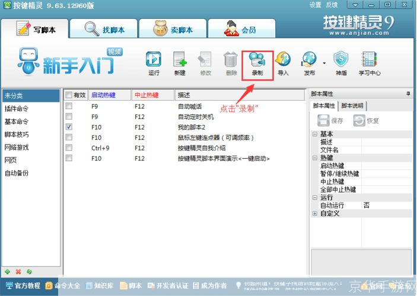The image size is (417, 296).
Task: Open 知识库 in the bottom bar
Action: (100, 286)
